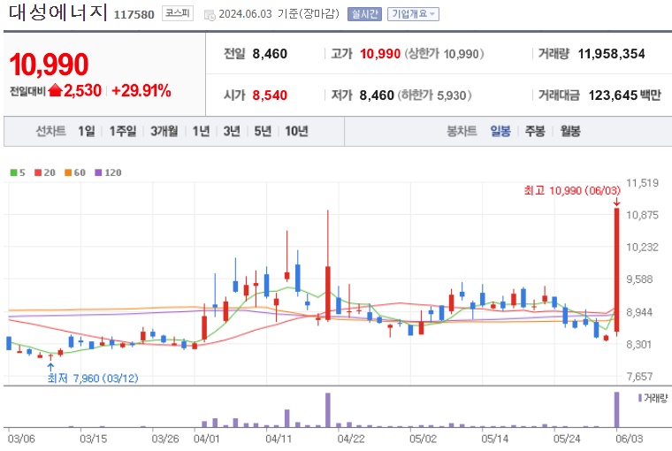The height and width of the screenshot is (451, 672).
Task: Click the stock code 117580
Action: [134, 14]
